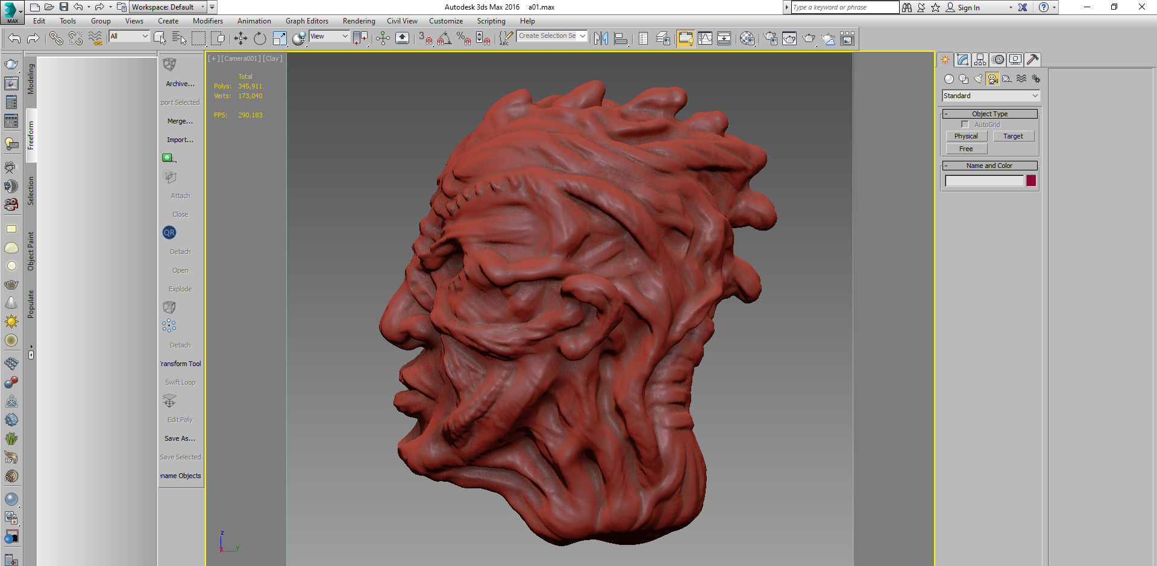Viewport: 1157px width, 566px height.
Task: Switch to the Motion panel tab
Action: click(x=998, y=60)
